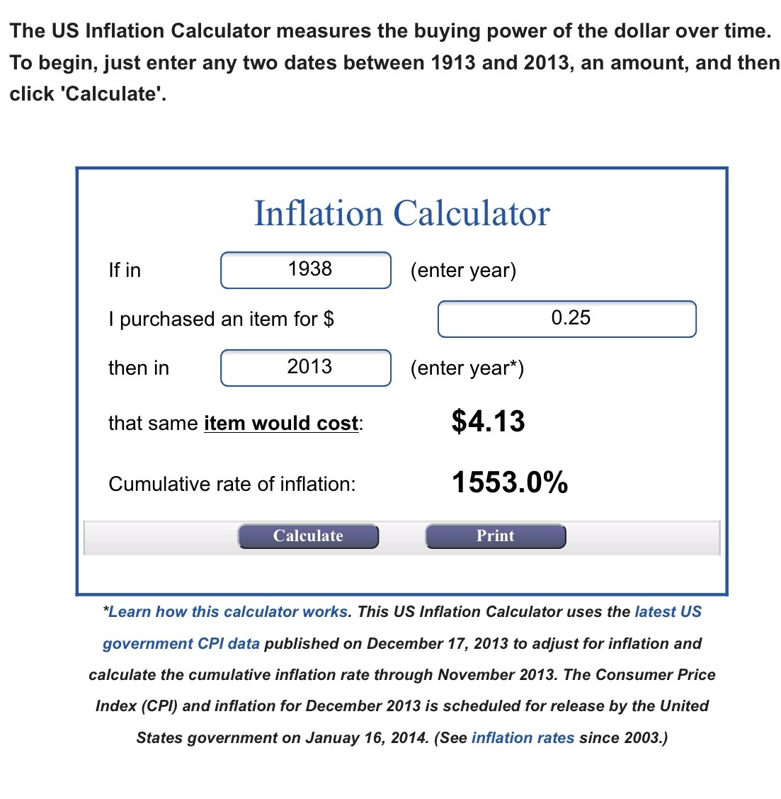Image resolution: width=781 pixels, height=799 pixels.
Task: Click the 'Inflation Calculator' heading
Action: [x=401, y=213]
